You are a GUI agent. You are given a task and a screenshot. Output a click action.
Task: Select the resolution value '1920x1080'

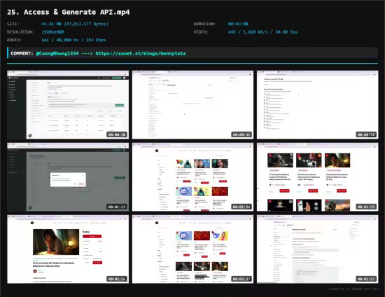click(52, 32)
